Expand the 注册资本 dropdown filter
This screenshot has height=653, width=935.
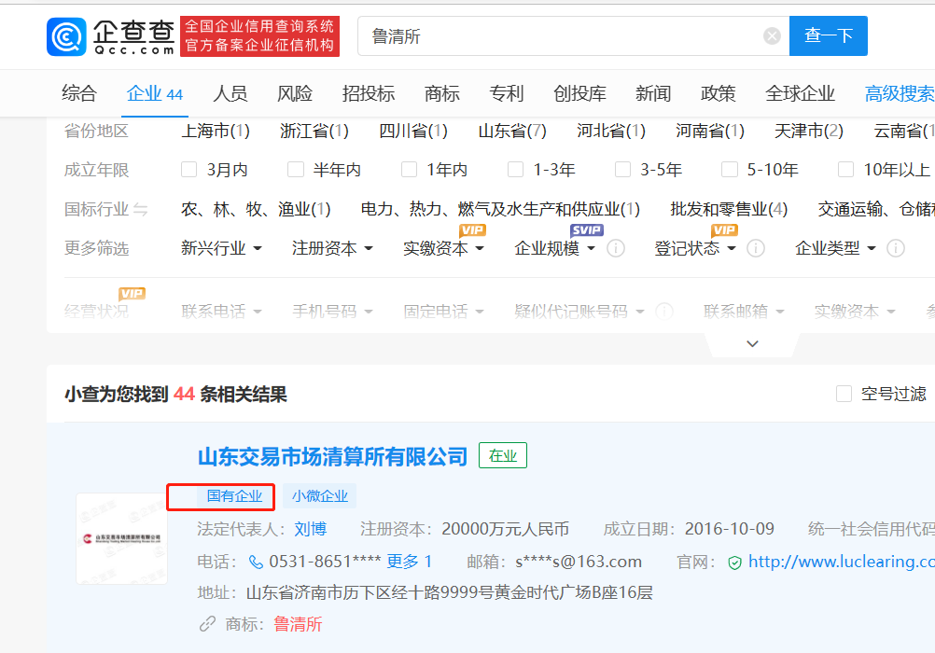(x=332, y=249)
